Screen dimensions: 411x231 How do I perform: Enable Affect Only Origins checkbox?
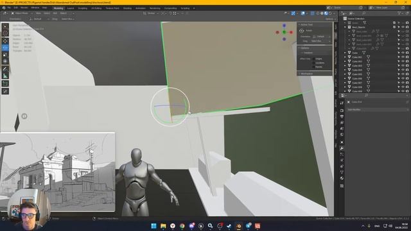coord(313,58)
